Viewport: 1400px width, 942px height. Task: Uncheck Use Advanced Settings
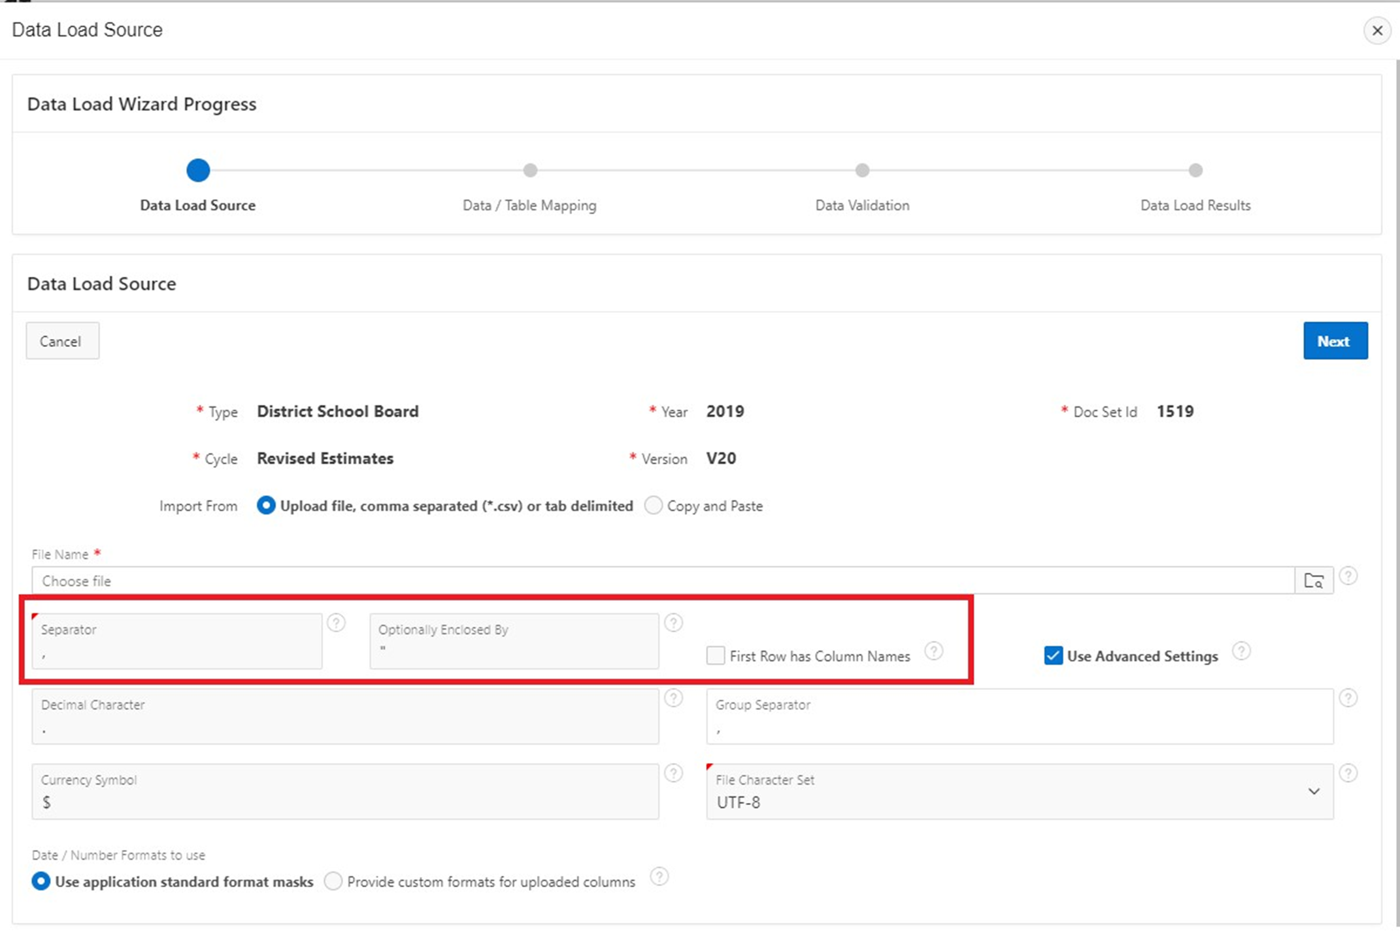click(x=1053, y=655)
